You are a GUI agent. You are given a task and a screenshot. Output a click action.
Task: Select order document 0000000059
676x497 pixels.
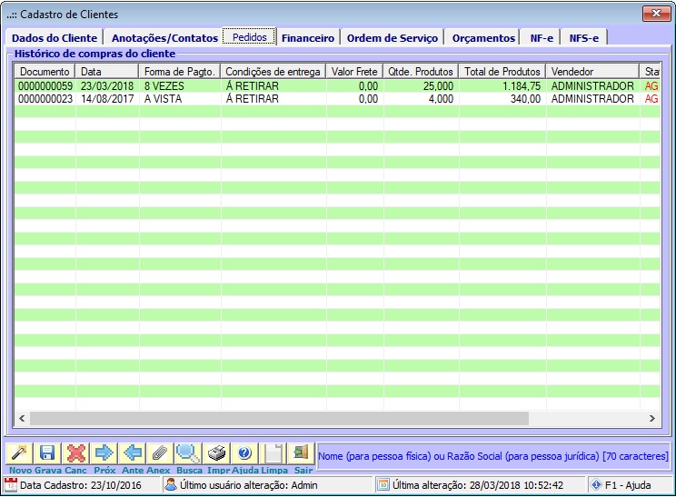pos(45,85)
